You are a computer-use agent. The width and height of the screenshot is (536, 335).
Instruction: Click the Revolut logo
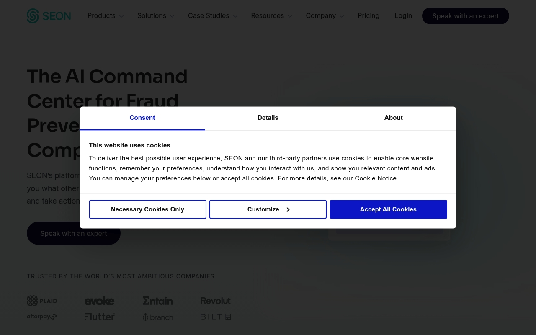(x=216, y=301)
